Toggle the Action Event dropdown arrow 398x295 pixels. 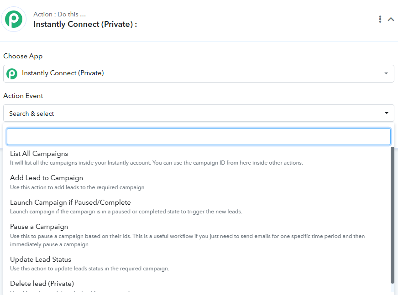pyautogui.click(x=386, y=113)
